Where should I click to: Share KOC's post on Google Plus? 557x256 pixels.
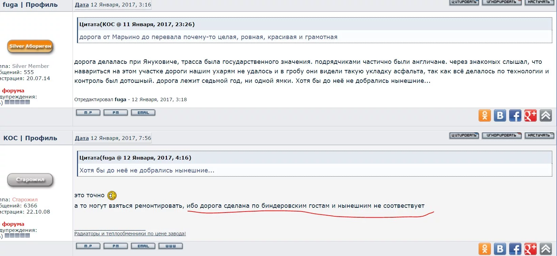[x=531, y=249]
